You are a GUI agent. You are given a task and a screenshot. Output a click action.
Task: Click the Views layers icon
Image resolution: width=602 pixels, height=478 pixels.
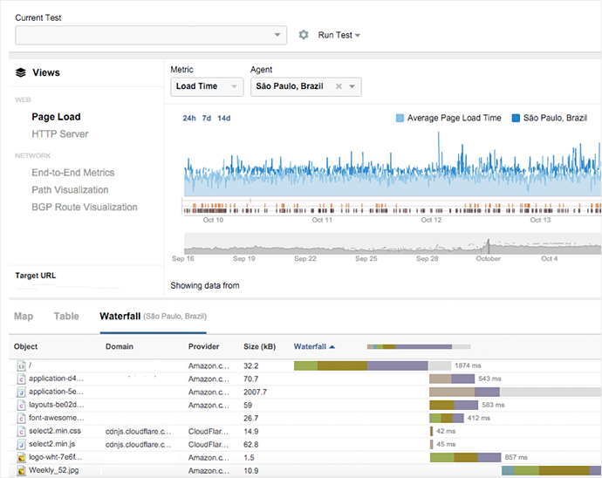tap(21, 73)
